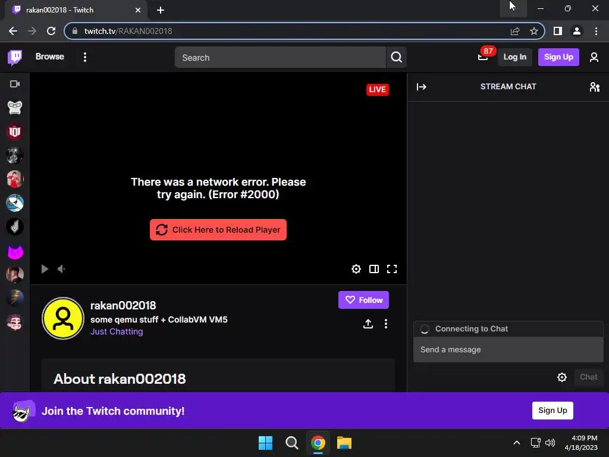
Task: Open the Just Chatting category link
Action: coord(117,331)
